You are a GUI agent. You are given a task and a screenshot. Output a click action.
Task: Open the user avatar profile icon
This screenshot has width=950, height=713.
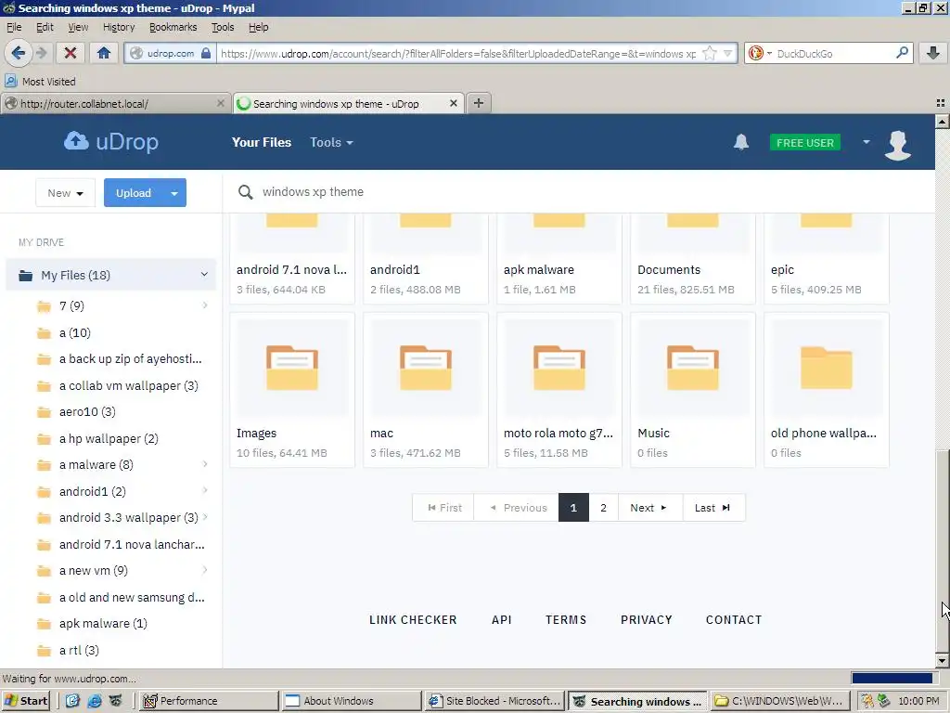click(898, 144)
